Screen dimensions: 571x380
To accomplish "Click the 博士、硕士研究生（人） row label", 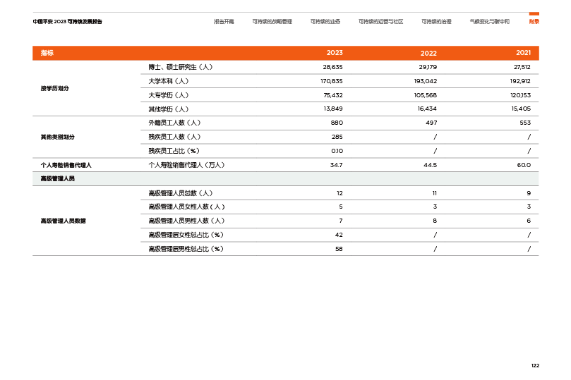I will click(180, 67).
